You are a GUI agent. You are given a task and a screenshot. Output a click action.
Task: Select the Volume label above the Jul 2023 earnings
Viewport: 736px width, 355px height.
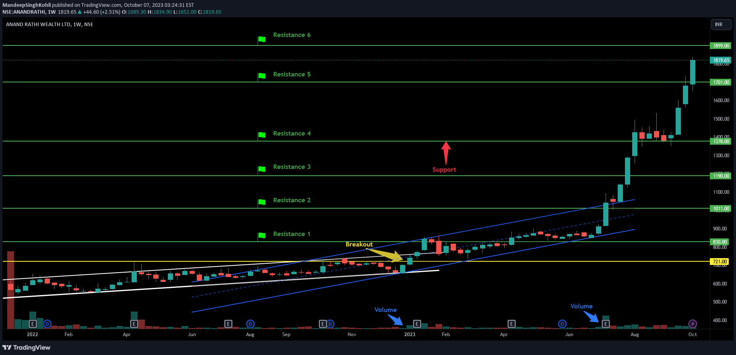point(581,306)
